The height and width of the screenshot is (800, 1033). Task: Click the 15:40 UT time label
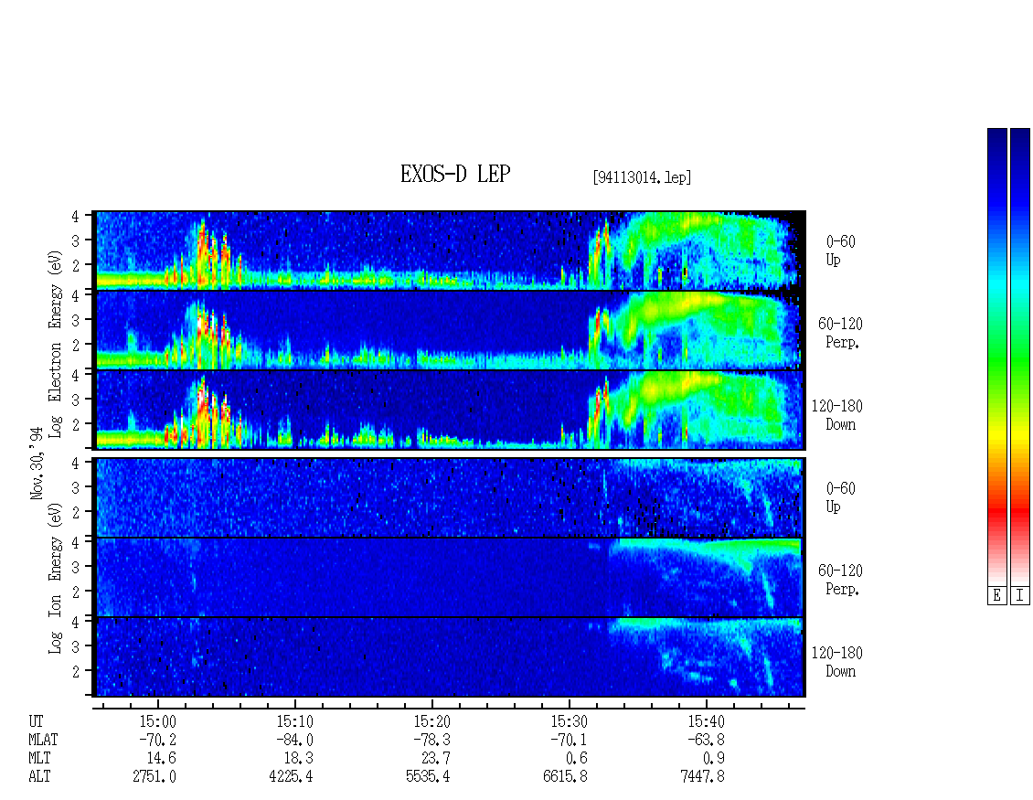706,721
